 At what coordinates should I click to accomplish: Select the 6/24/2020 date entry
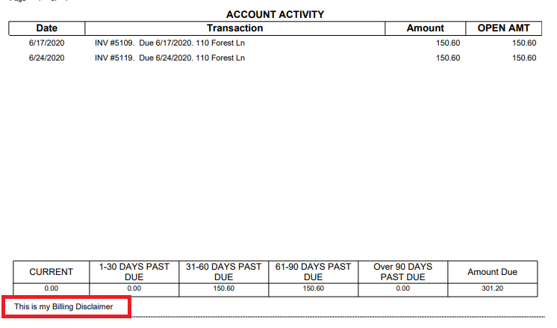click(47, 58)
